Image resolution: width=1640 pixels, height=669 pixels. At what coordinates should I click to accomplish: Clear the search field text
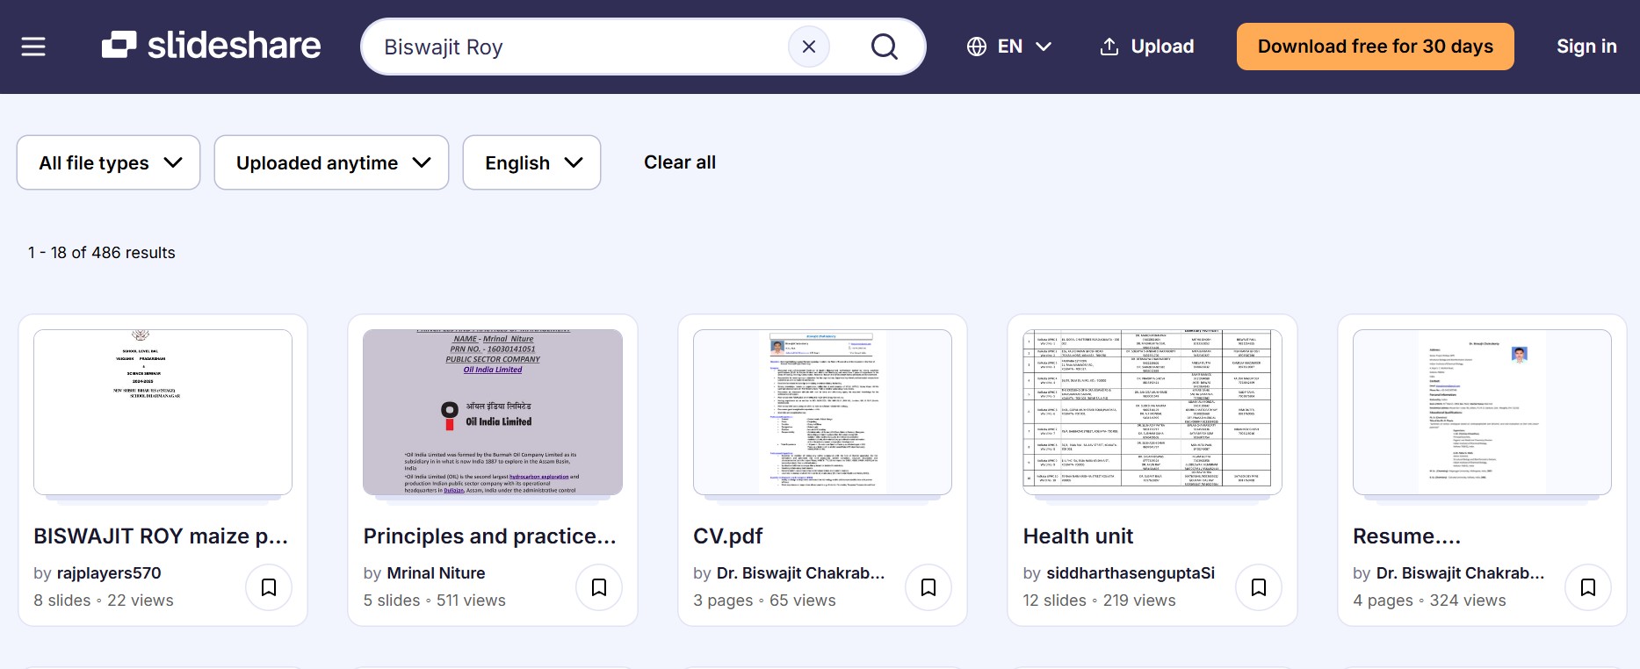point(809,47)
